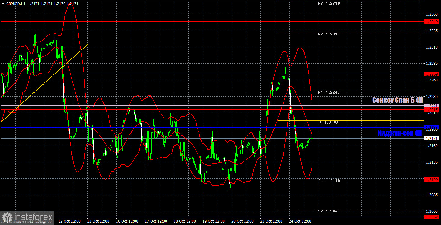Click the 13 Oct 12:00 time label
441x225 pixels.
point(98,221)
